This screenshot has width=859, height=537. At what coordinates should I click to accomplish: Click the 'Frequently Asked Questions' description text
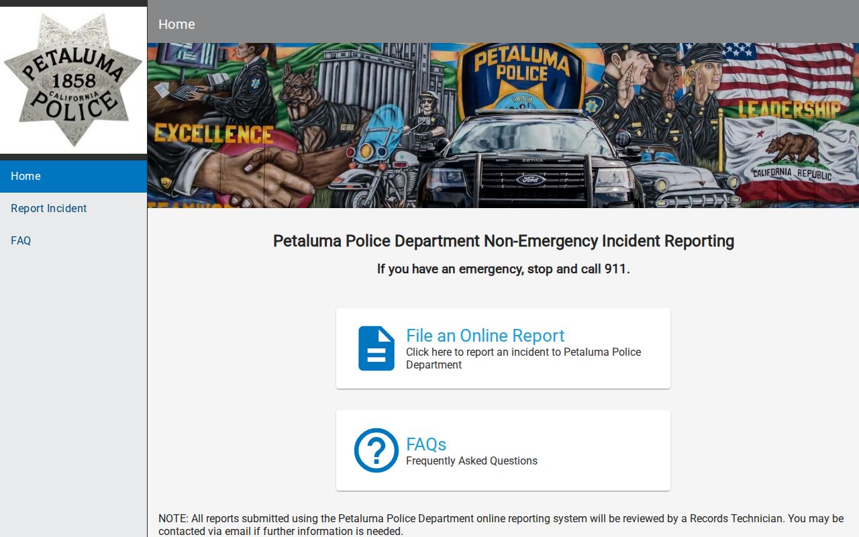tap(472, 461)
